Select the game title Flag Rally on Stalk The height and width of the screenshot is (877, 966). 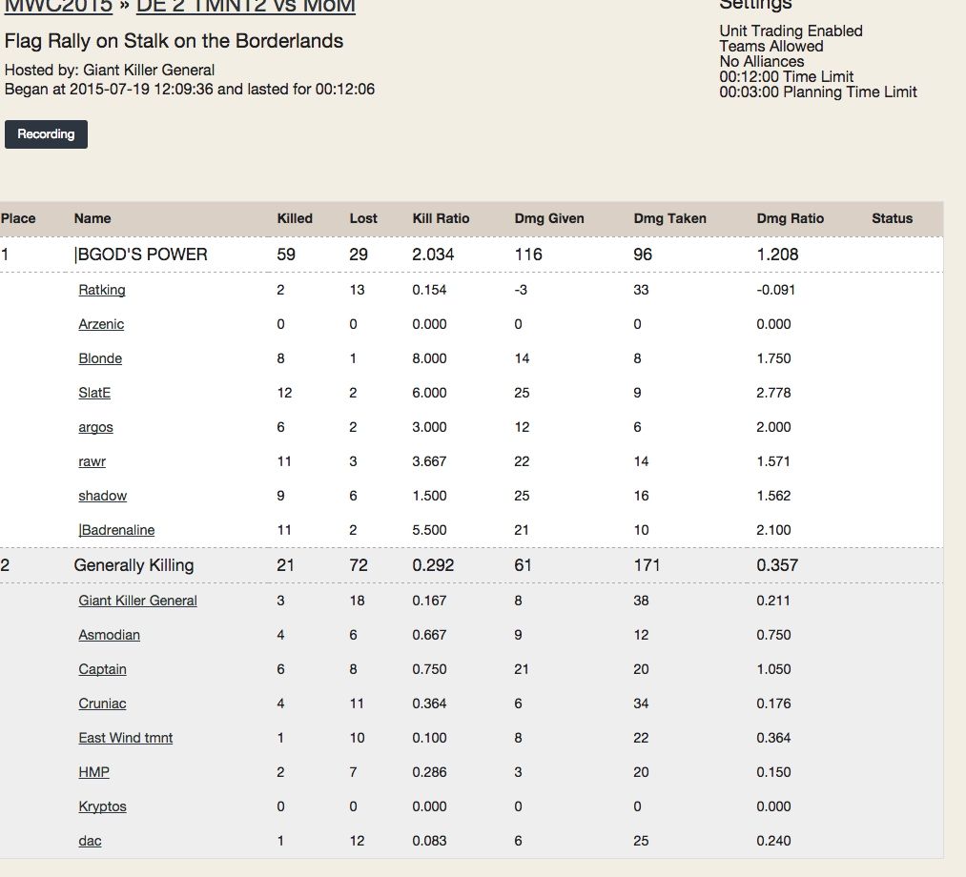tap(174, 41)
